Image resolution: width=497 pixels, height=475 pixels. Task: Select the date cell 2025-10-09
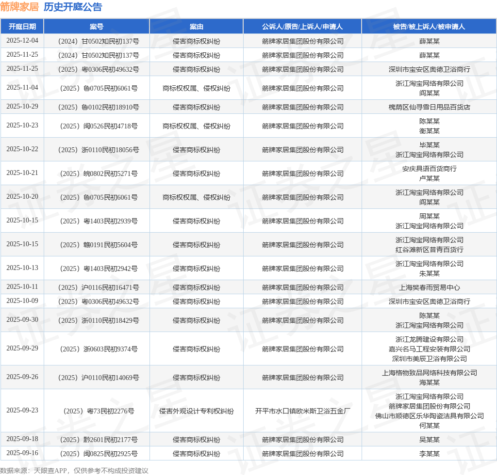point(22,301)
